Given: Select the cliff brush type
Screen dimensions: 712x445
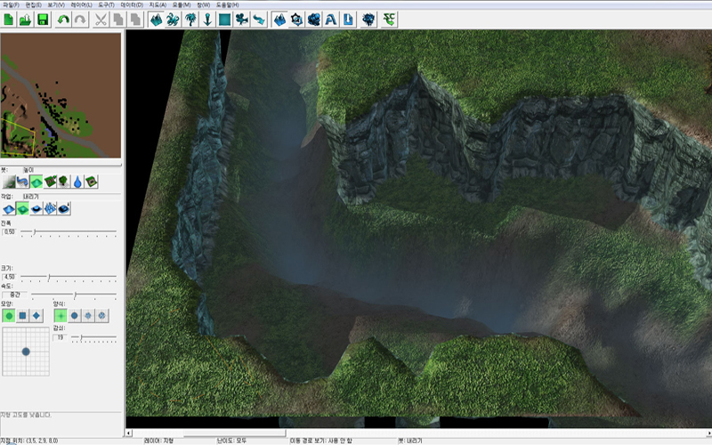Looking at the screenshot, I should tap(50, 182).
